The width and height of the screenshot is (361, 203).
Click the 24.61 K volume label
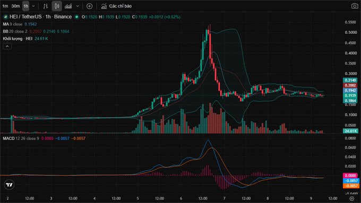point(350,131)
